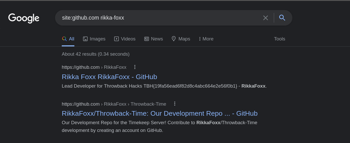Click inside the search text field

[160, 18]
